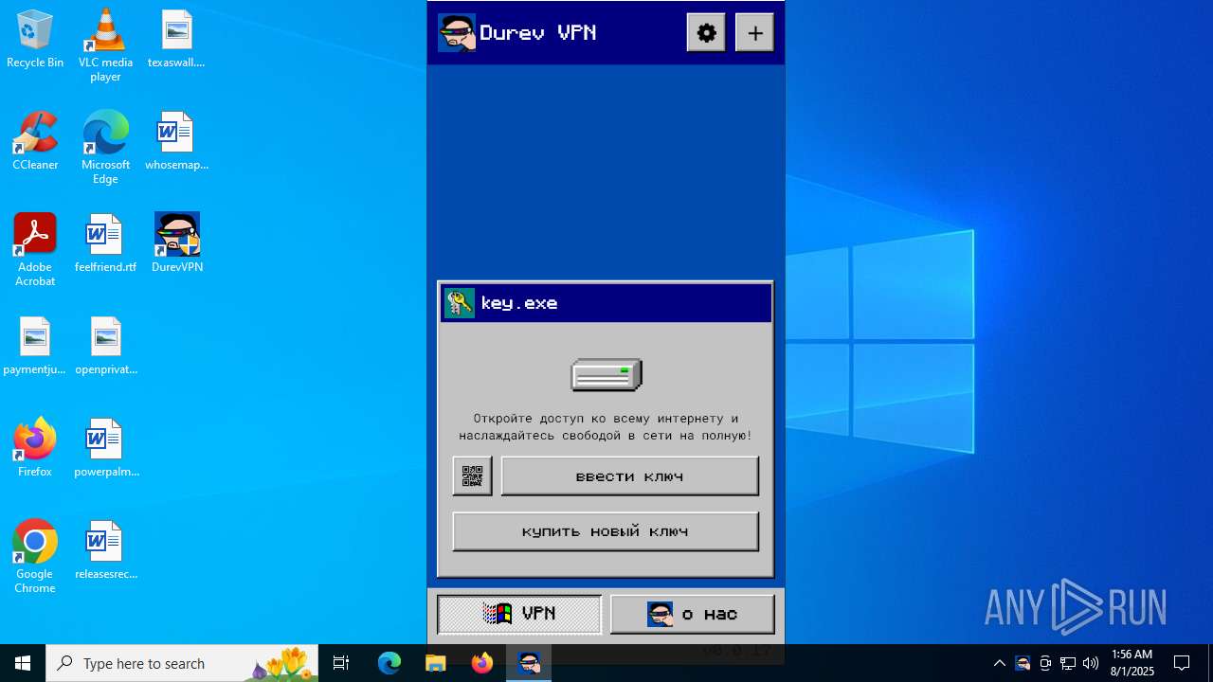Click the купить новый ключ button
Image resolution: width=1213 pixels, height=682 pixels.
coord(606,531)
